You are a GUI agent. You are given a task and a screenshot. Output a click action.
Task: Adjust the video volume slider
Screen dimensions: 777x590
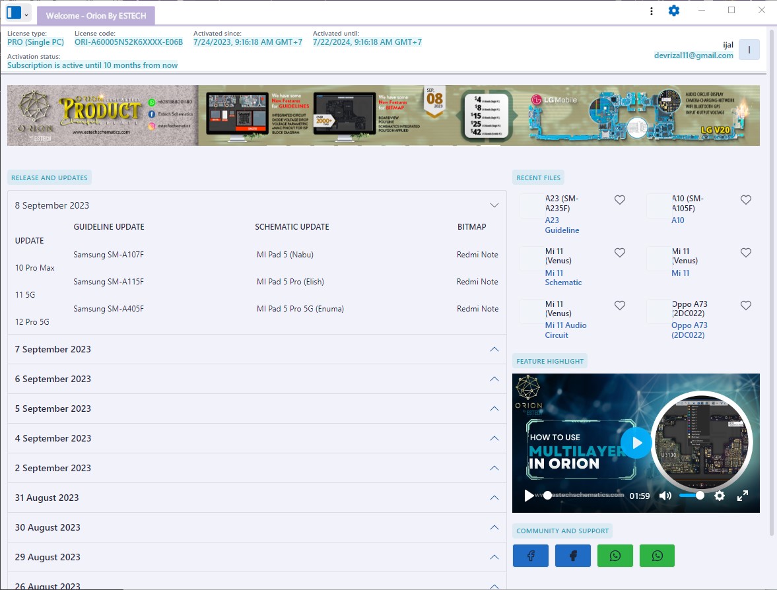click(x=691, y=496)
